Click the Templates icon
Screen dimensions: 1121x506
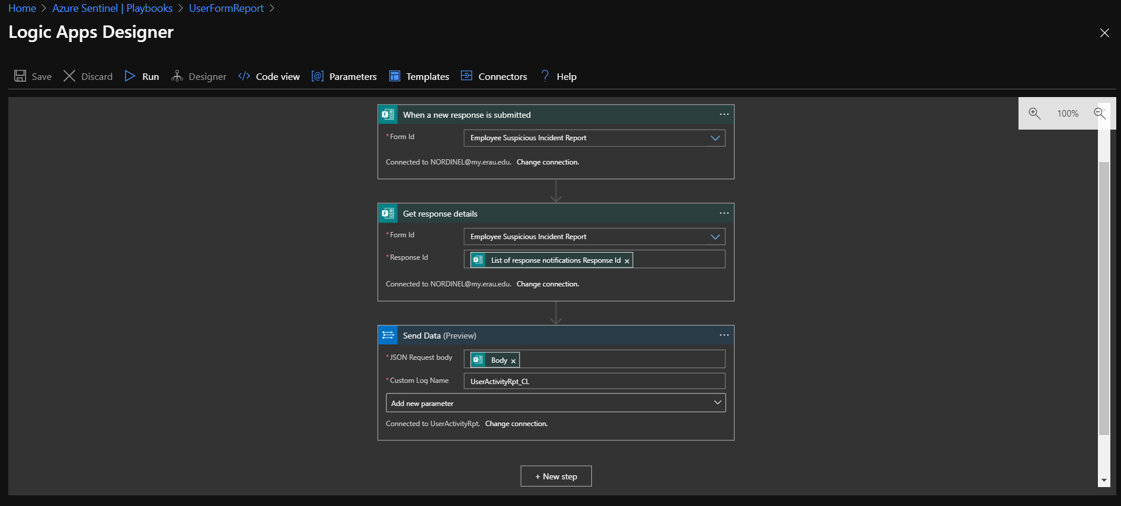(395, 76)
